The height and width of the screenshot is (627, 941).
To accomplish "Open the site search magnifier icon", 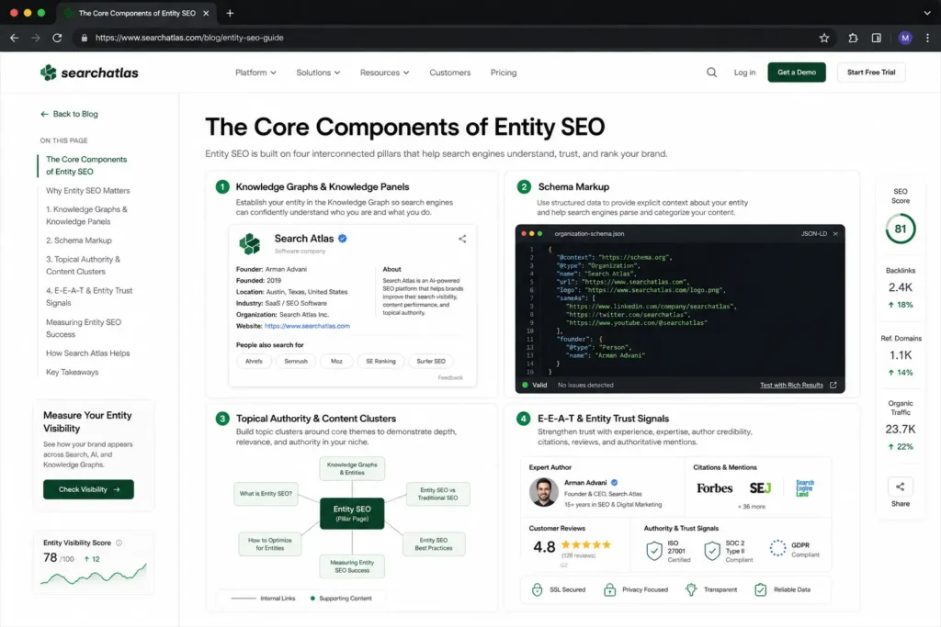I will (x=711, y=73).
